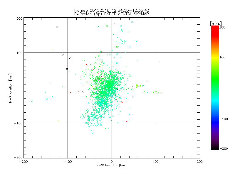Click the y-axis tick label '-200'
This screenshot has height=176, width=235.
click(18, 158)
